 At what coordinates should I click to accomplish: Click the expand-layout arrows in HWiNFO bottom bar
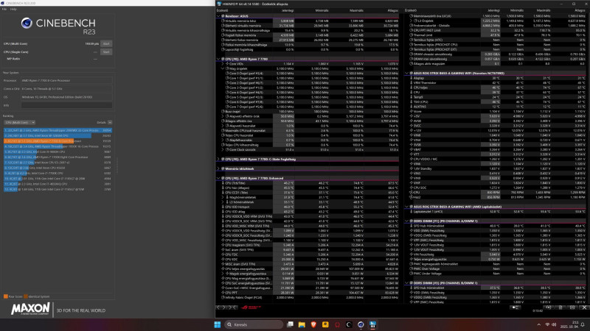221,307
